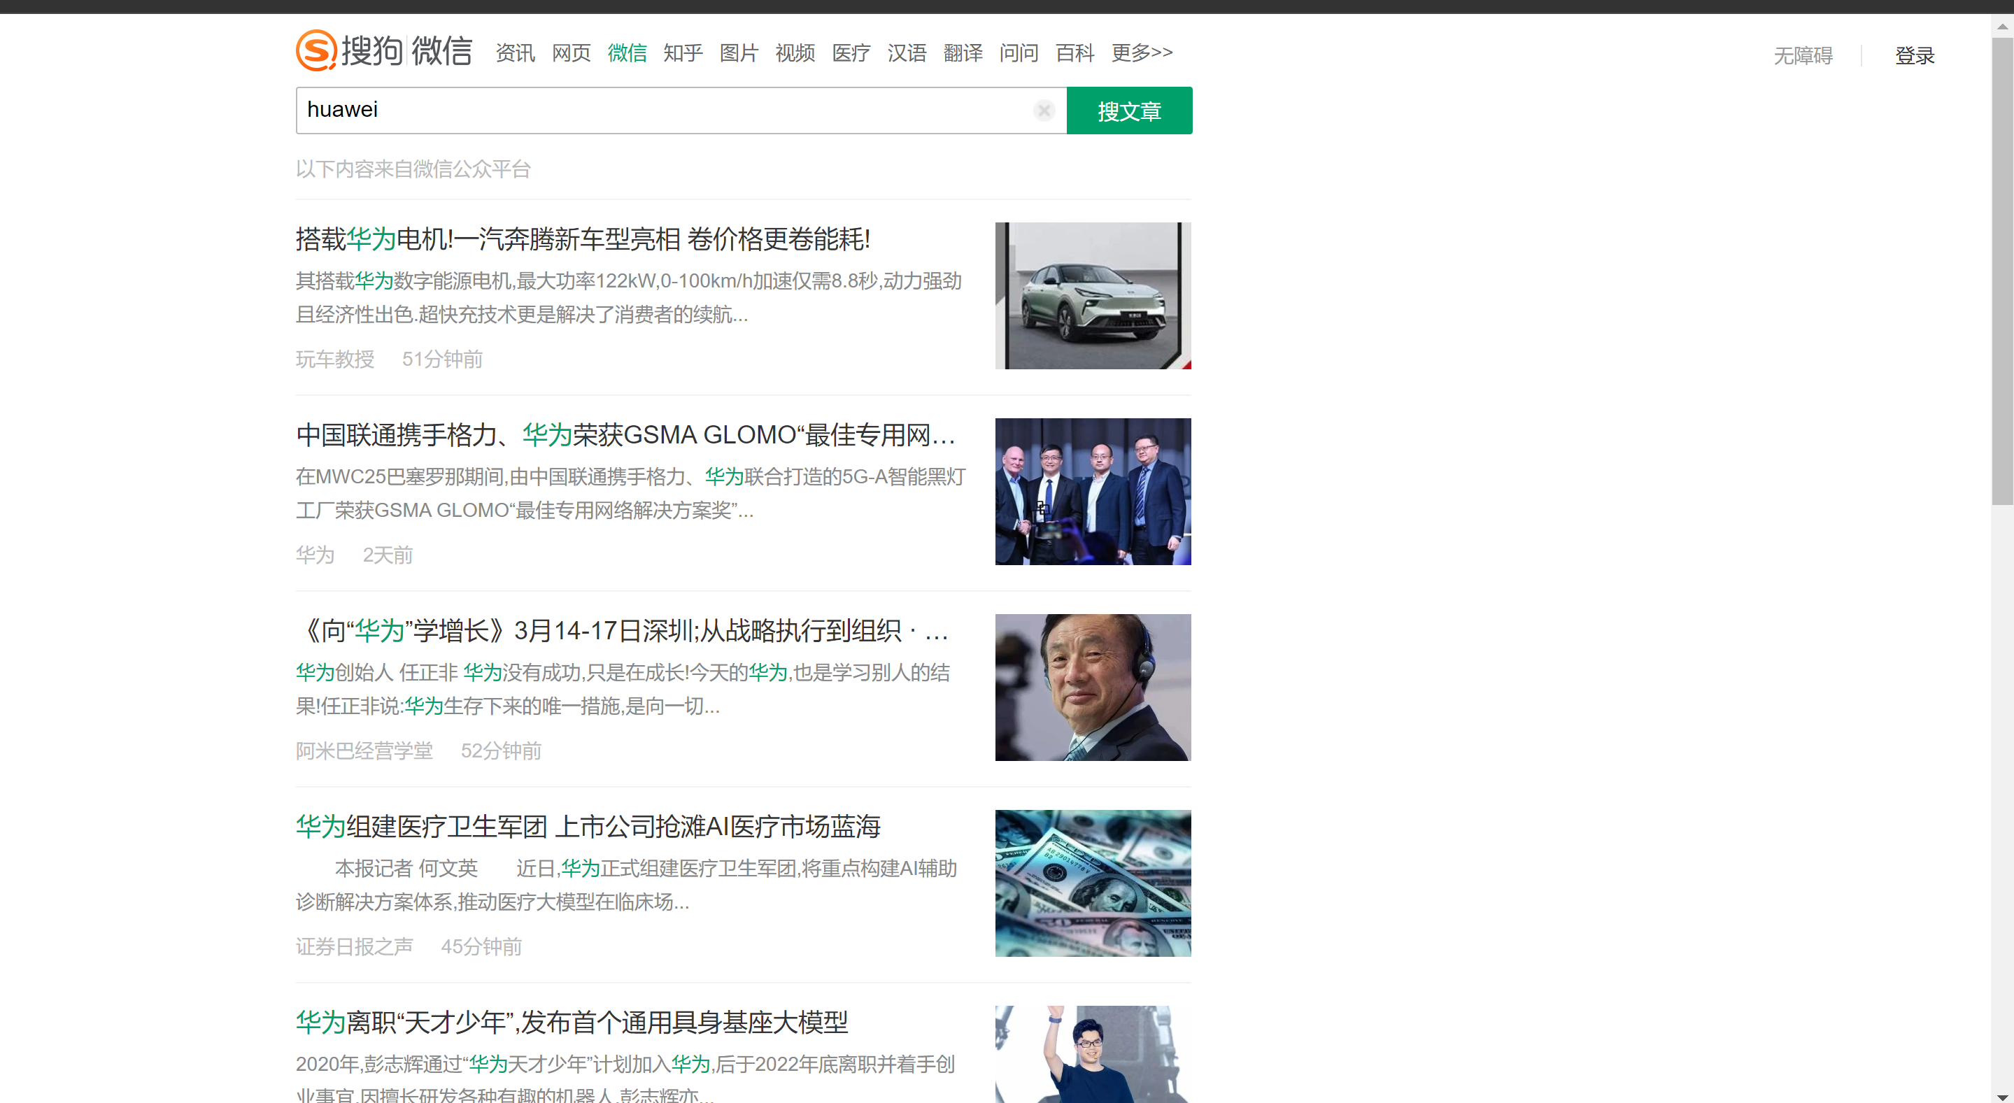Switch to the 知乎 tab
2014x1103 pixels.
pos(683,53)
